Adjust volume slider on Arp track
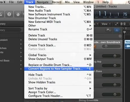This screenshot has height=102, width=130. (111, 66)
